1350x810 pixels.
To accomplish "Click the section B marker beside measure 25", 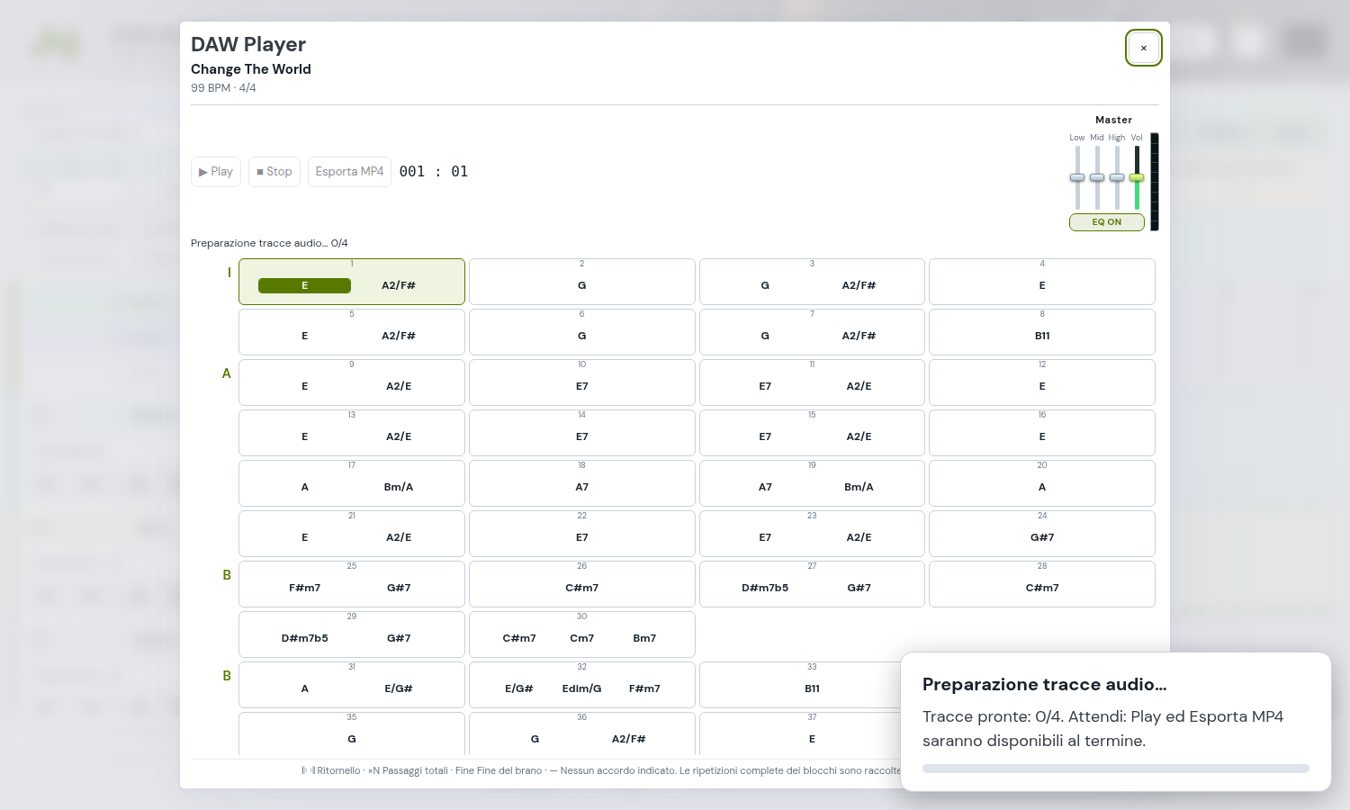I will [227, 575].
